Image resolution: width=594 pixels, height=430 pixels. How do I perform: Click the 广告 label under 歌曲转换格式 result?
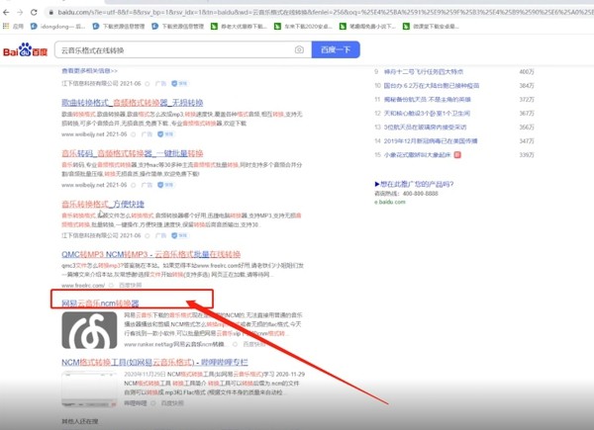tap(147, 134)
